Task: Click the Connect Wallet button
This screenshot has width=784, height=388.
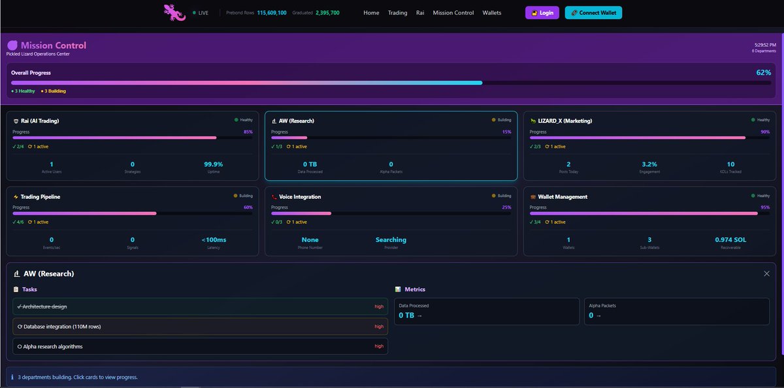Action: tap(593, 12)
